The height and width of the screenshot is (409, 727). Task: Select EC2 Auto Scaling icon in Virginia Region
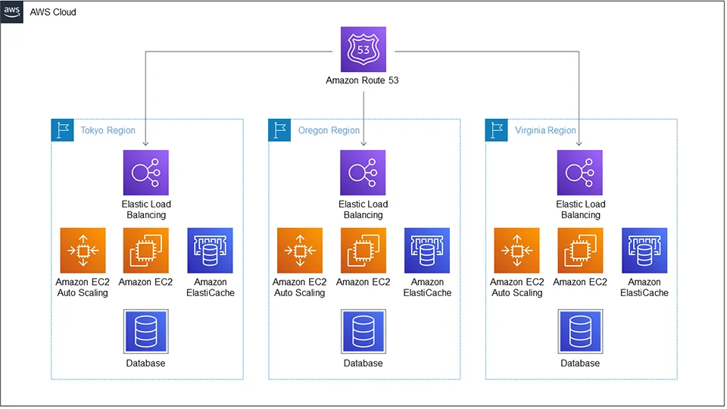pyautogui.click(x=517, y=251)
